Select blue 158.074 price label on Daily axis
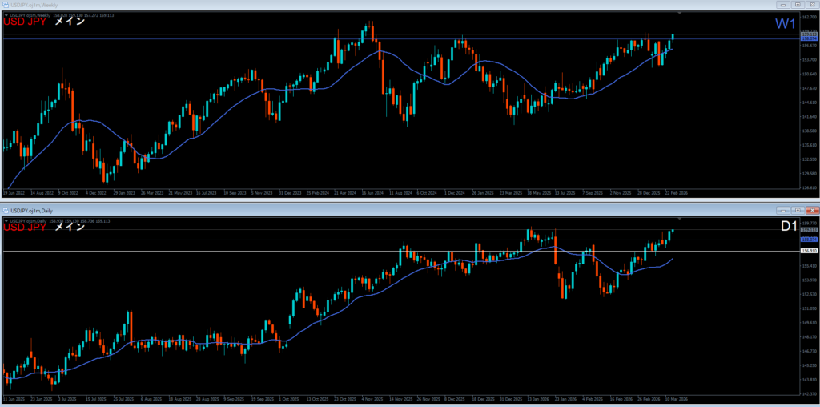820x407 pixels. pyautogui.click(x=808, y=239)
